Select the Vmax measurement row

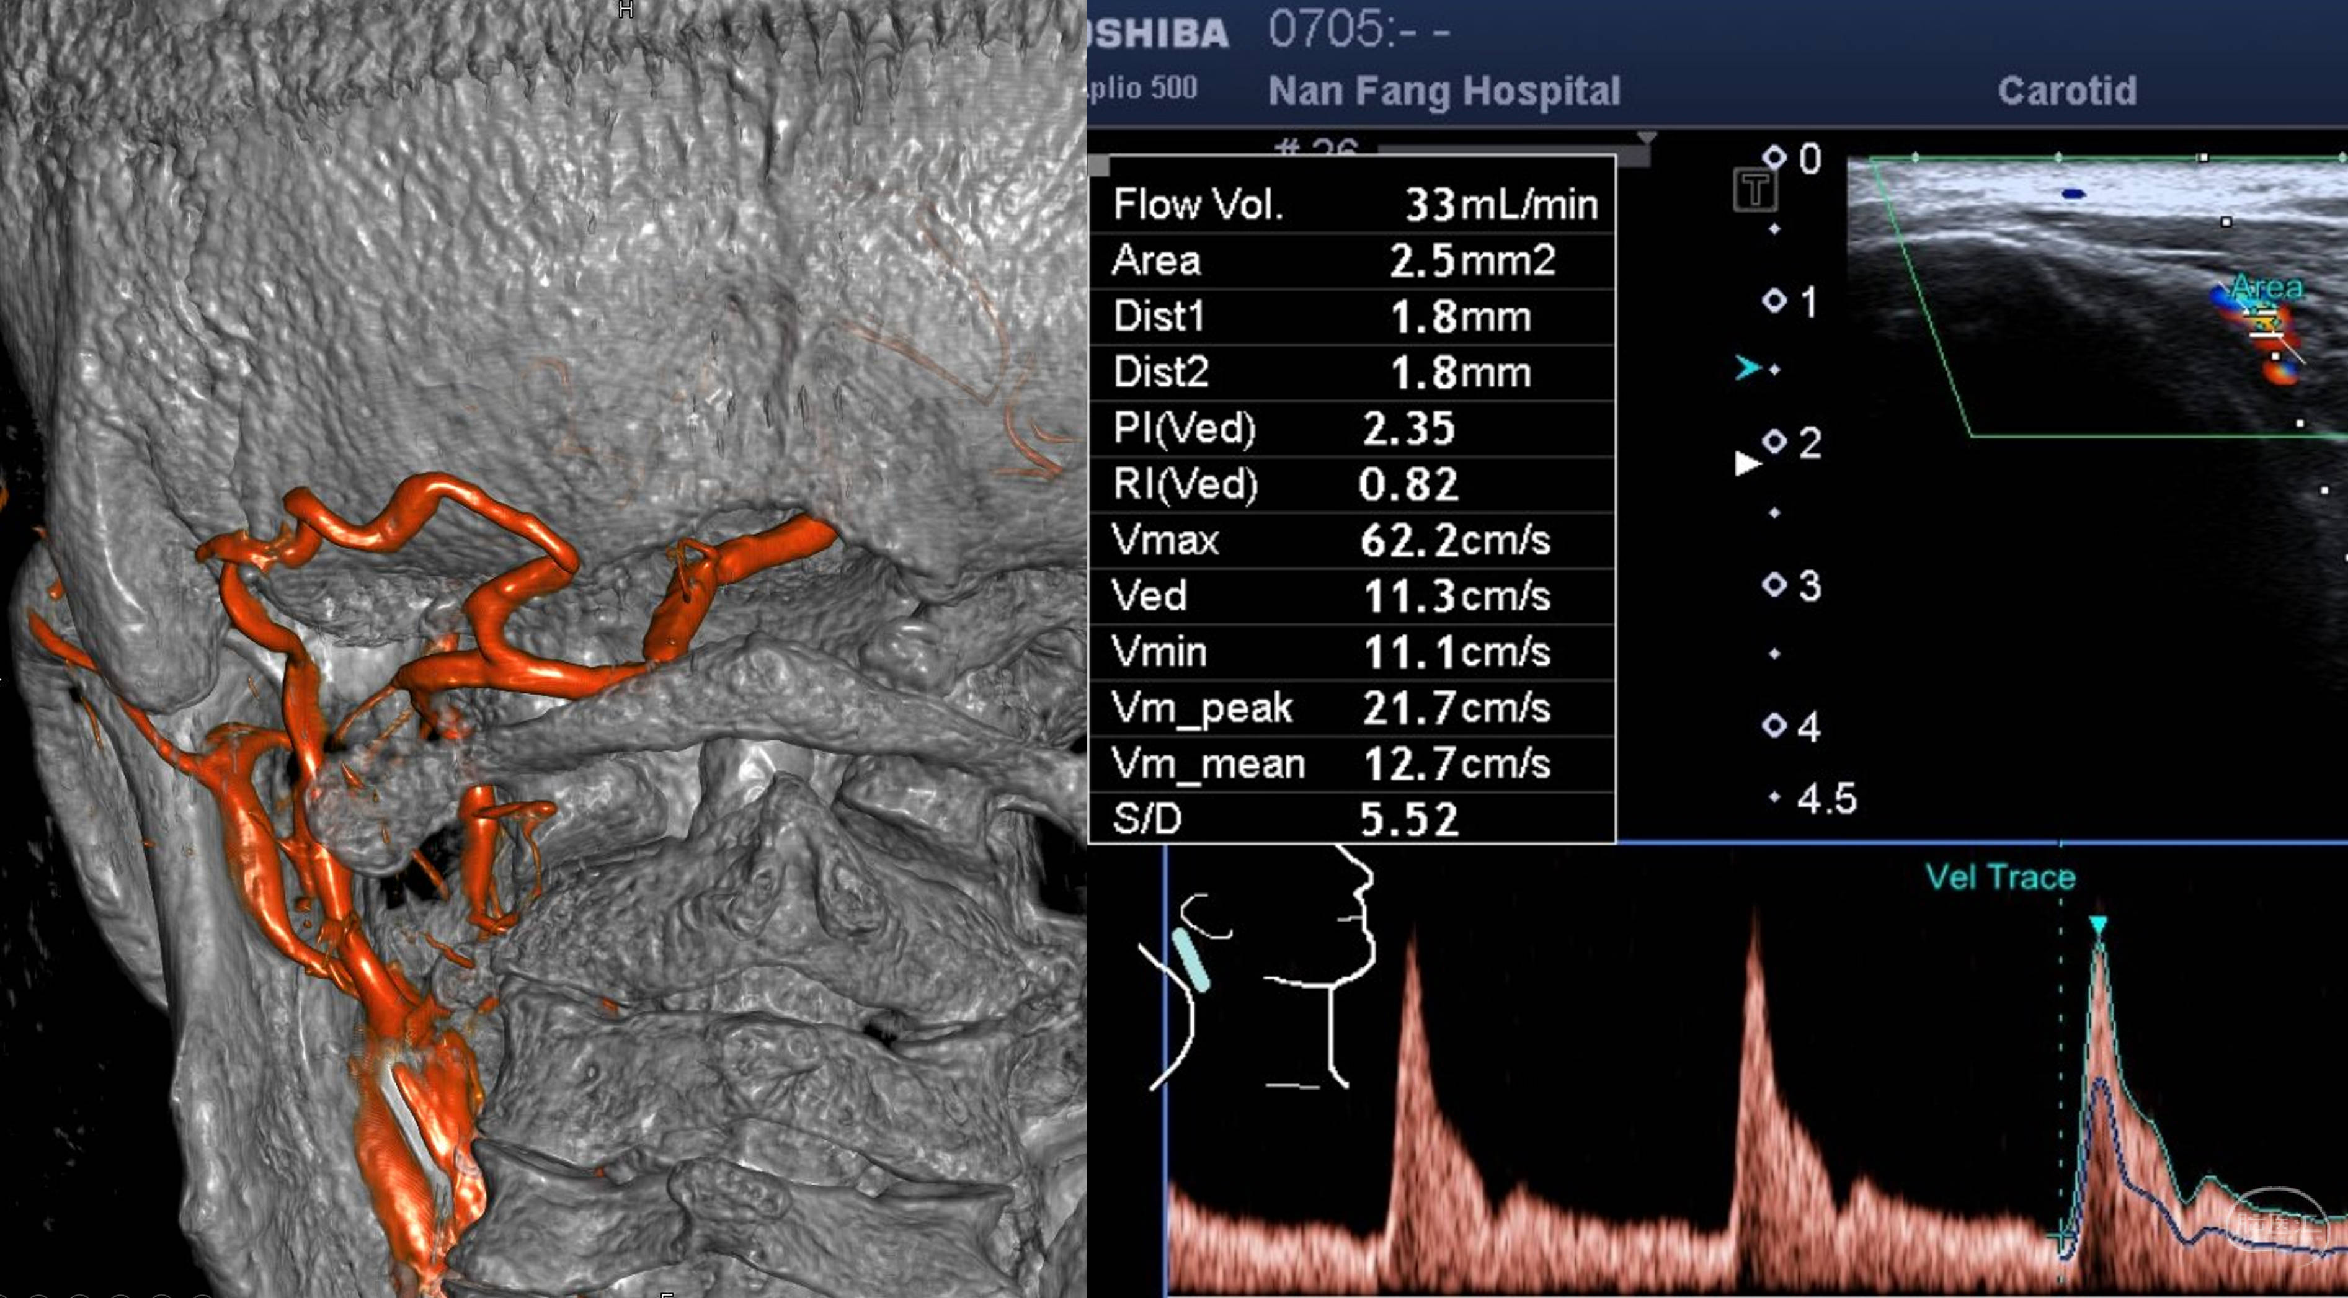1353,540
